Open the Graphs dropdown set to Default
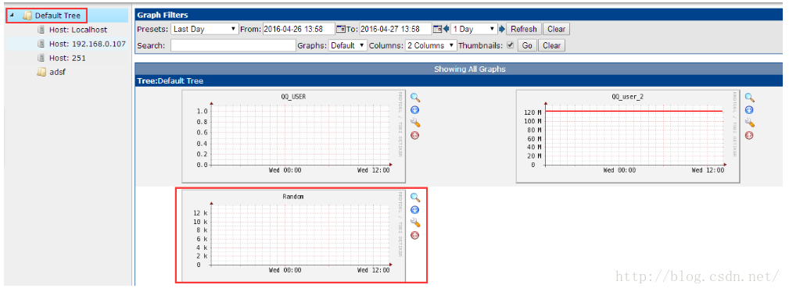The image size is (789, 292). point(348,45)
